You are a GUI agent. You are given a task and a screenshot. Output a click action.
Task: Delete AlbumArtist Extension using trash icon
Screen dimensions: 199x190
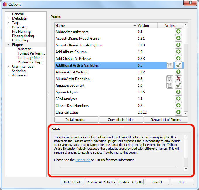170,79
